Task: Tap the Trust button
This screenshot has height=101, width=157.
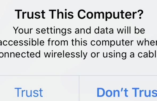Action: (29, 92)
